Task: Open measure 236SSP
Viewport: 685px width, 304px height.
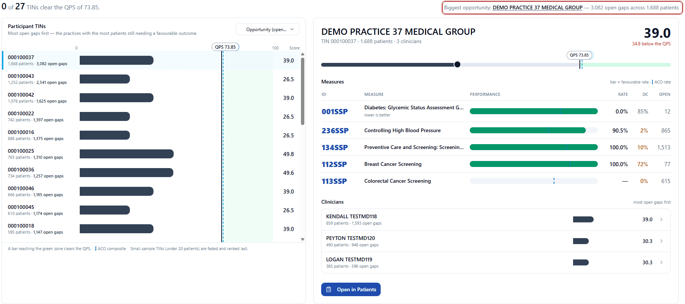Action: [x=335, y=131]
